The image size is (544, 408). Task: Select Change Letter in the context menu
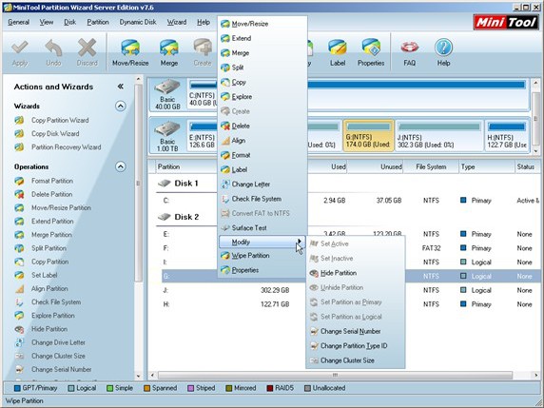262,185
